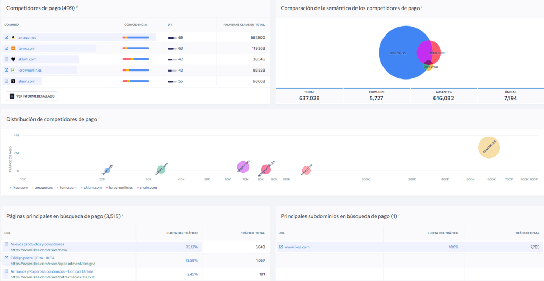Image resolution: width=544 pixels, height=281 pixels.
Task: Click the 7,785 total traffic value
Action: [534, 247]
